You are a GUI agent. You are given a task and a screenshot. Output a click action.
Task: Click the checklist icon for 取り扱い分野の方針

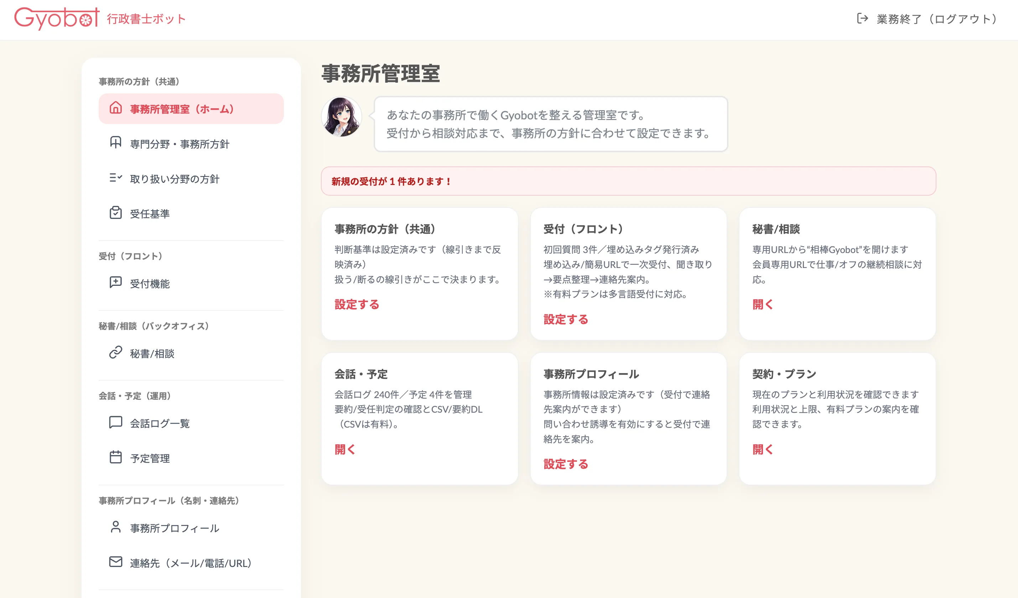point(115,178)
